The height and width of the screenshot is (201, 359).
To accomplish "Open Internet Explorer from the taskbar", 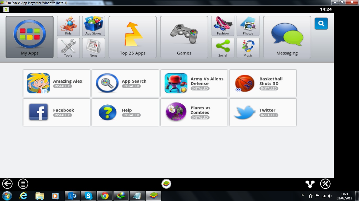I will 23,196.
